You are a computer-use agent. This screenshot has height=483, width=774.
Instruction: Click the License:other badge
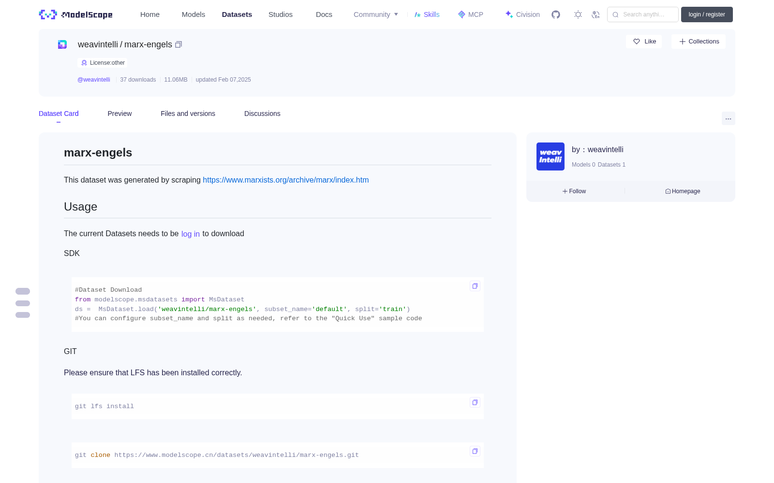[103, 63]
